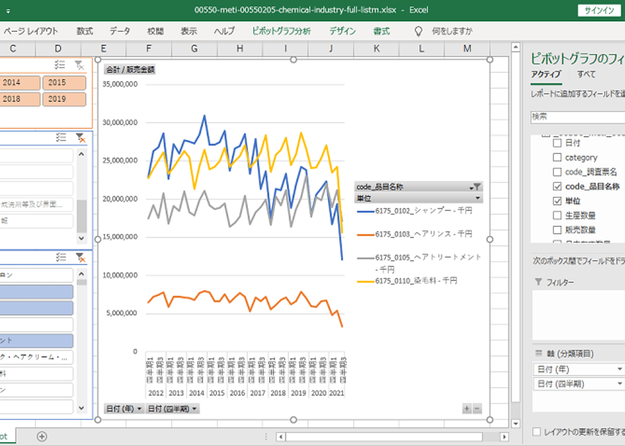
Task: Clear filter on the bottom slicer
Action: point(80,257)
